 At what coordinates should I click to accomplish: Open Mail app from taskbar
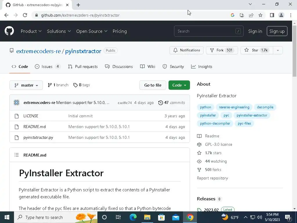(x=175, y=217)
